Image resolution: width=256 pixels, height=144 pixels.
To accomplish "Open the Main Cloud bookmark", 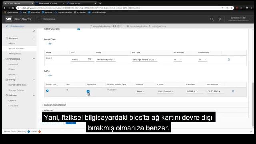I will [x=34, y=12].
